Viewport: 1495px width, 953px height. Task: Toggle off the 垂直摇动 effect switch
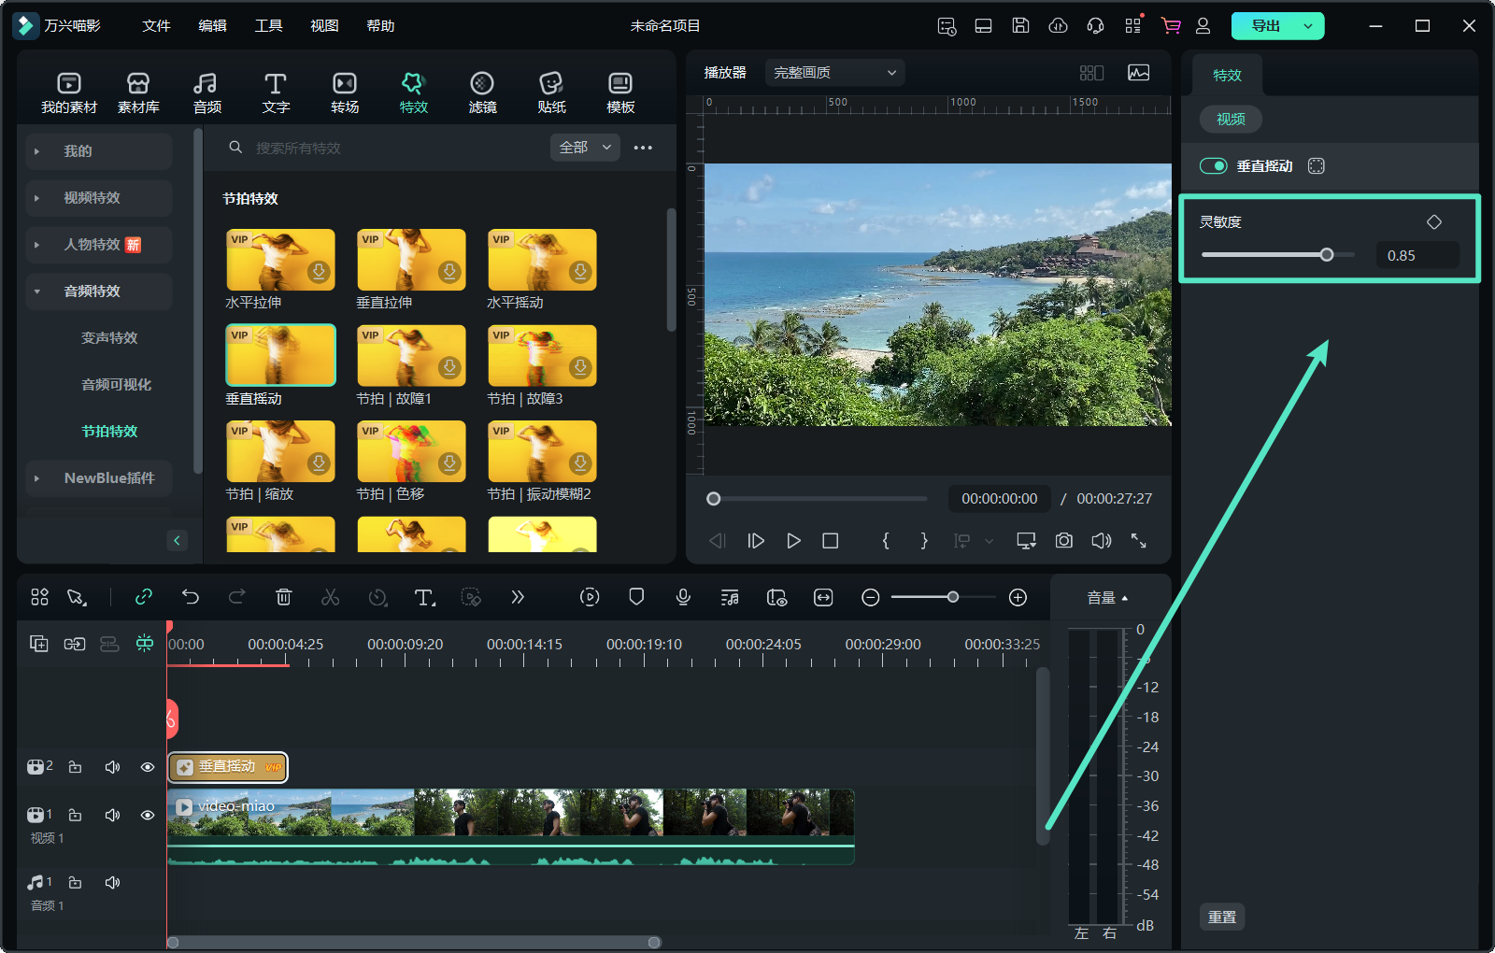[1213, 166]
